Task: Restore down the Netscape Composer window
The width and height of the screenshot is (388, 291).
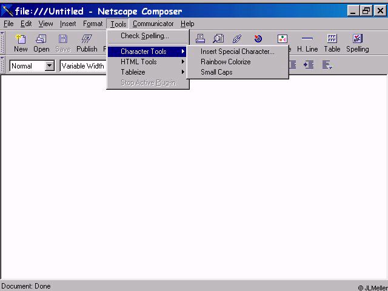Action: click(x=366, y=11)
